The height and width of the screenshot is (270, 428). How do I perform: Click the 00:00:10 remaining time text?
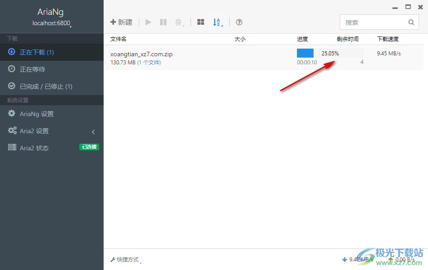[x=307, y=63]
